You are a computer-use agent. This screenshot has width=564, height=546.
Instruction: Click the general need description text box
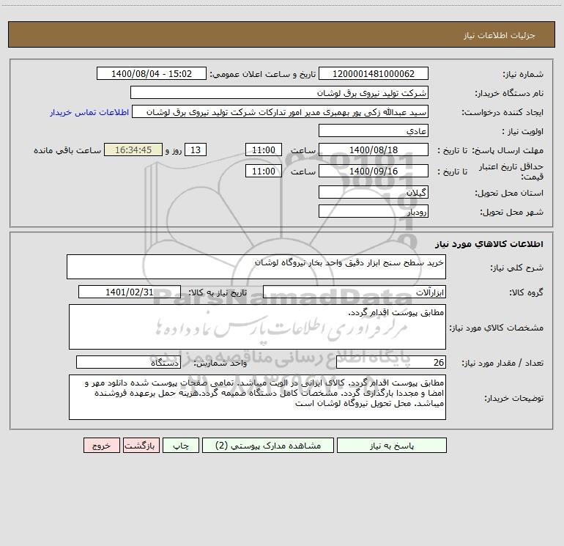pyautogui.click(x=256, y=267)
